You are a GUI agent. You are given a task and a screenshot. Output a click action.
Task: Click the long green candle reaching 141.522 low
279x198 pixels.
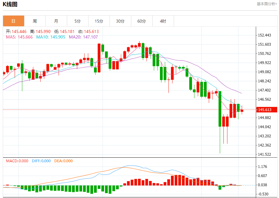[220, 109]
